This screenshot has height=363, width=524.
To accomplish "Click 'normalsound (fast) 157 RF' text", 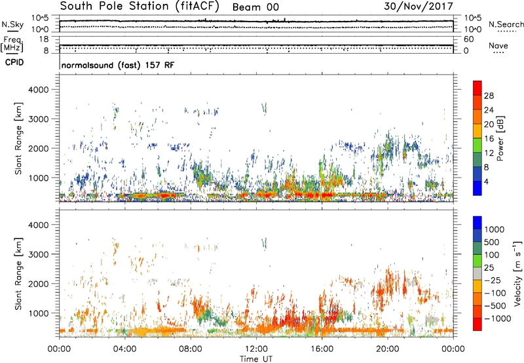I will pos(118,65).
